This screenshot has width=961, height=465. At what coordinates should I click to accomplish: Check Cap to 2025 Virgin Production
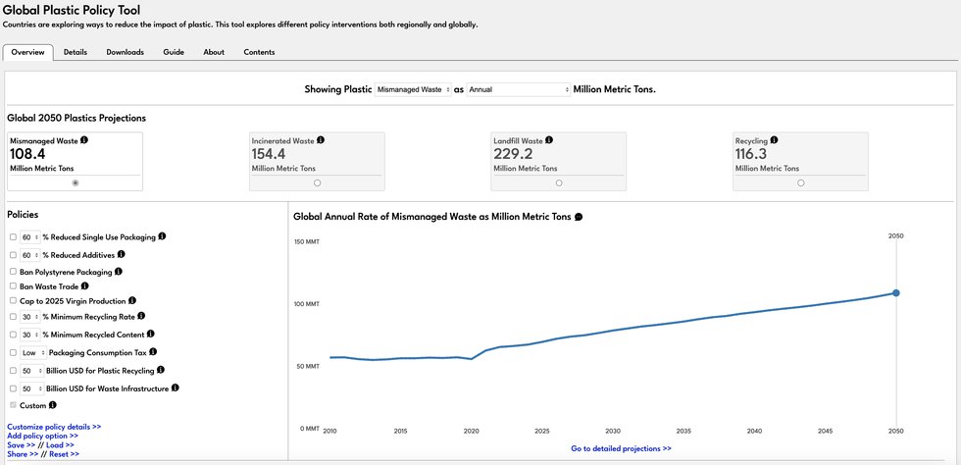coord(14,301)
